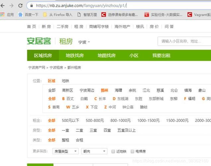The width and height of the screenshot is (211, 166).
Task: Click 问答 in the top navigation
Action: (169, 27)
